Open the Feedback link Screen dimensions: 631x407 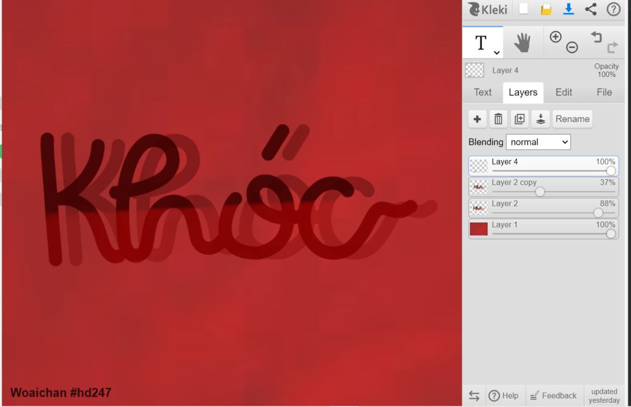tap(553, 396)
